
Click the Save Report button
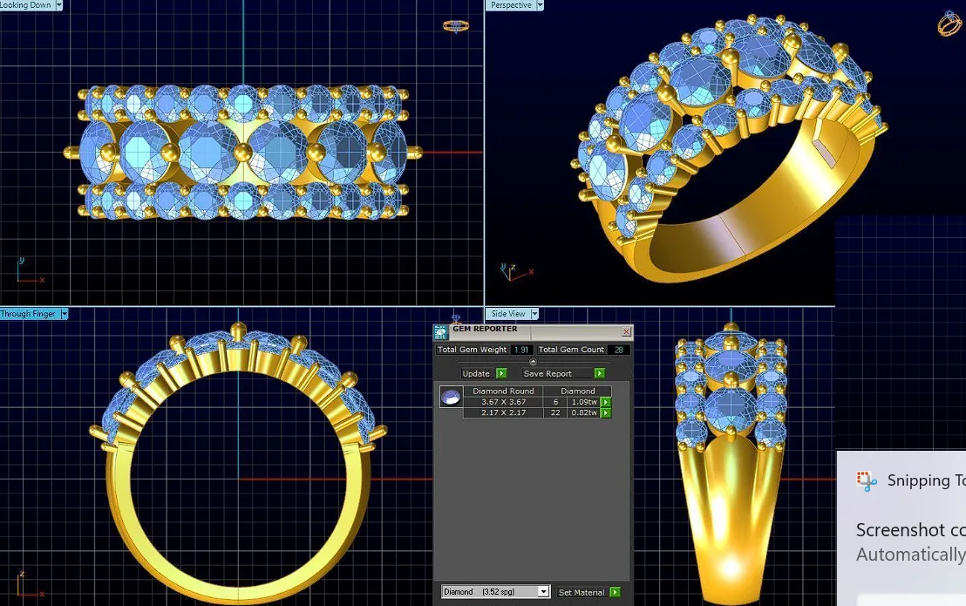[x=548, y=373]
